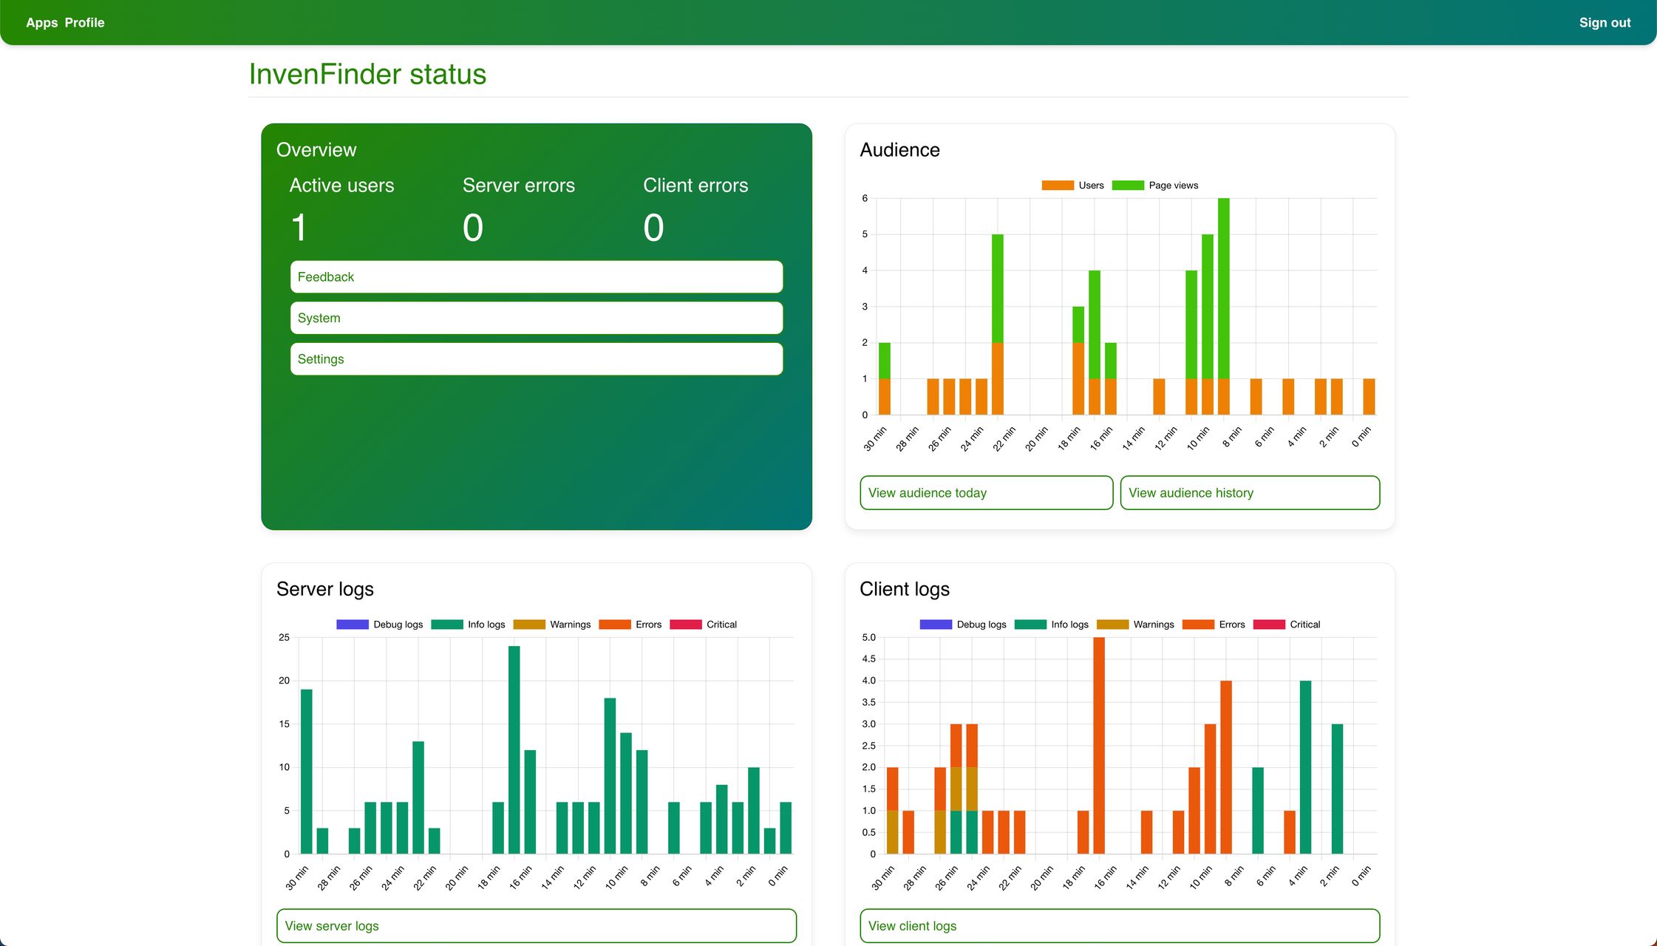The height and width of the screenshot is (946, 1657).
Task: Open the System section
Action: point(536,319)
